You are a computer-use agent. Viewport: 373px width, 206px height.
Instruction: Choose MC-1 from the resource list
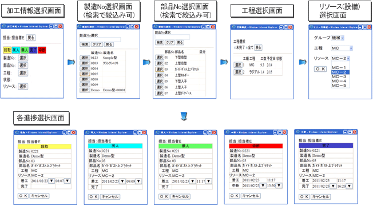[x=340, y=68]
